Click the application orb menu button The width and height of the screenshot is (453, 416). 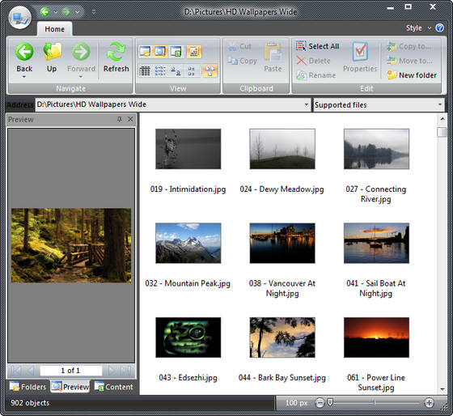(x=19, y=18)
